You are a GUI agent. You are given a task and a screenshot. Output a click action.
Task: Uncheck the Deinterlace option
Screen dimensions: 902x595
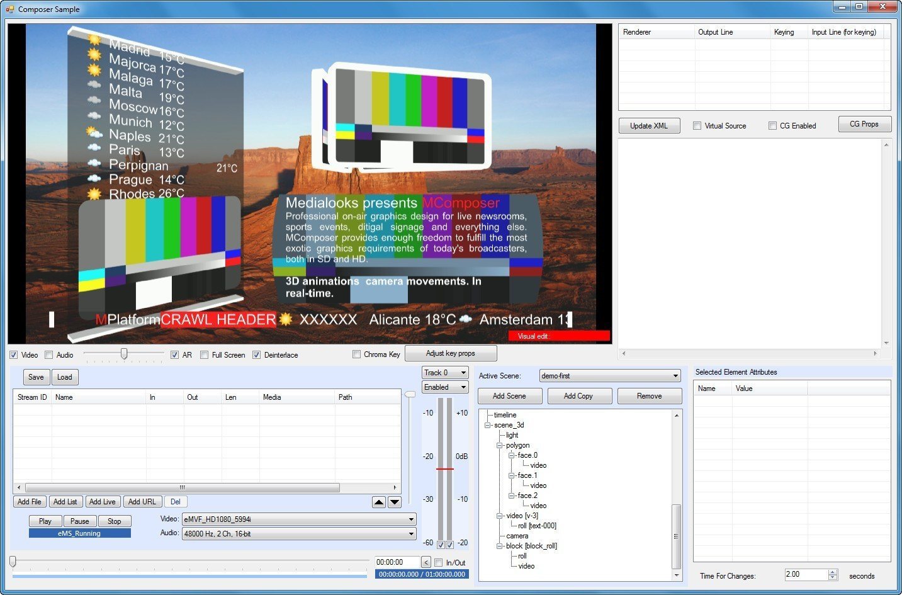pos(256,354)
